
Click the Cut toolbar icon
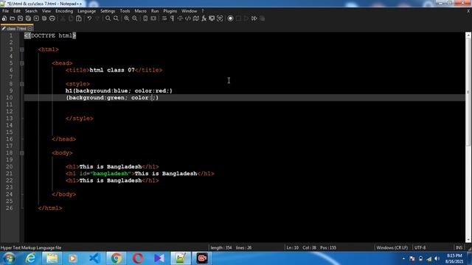63,18
